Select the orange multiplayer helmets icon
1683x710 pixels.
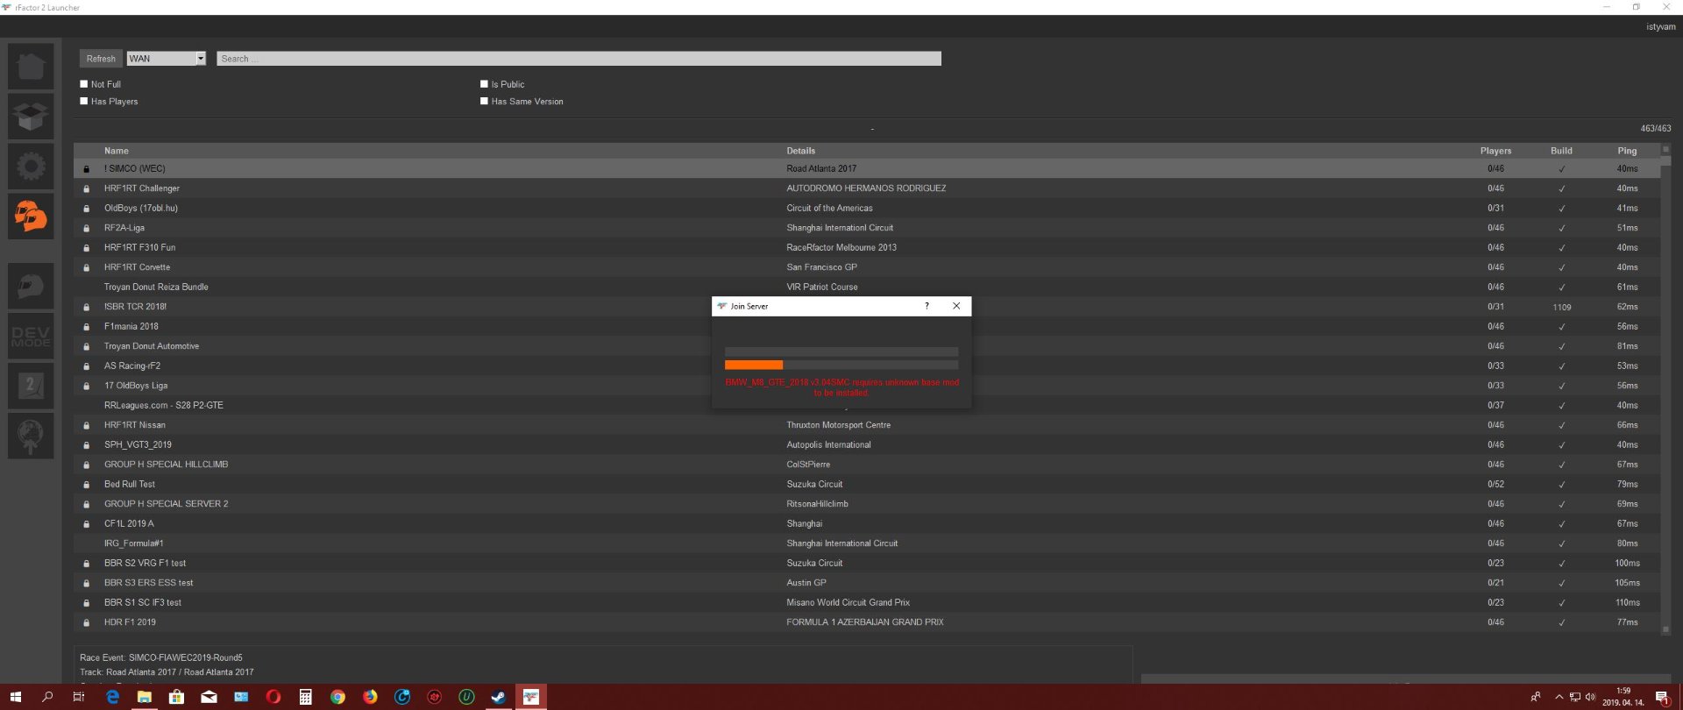pos(31,216)
